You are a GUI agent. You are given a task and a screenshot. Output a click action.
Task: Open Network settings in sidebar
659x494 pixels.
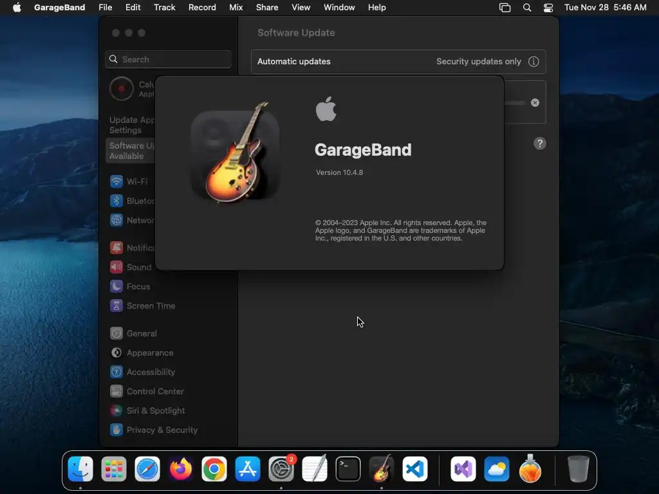pyautogui.click(x=132, y=220)
